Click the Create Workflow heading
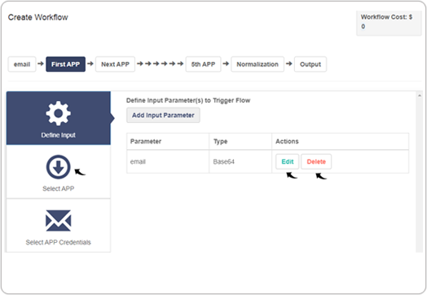This screenshot has height=295, width=427. tap(37, 17)
